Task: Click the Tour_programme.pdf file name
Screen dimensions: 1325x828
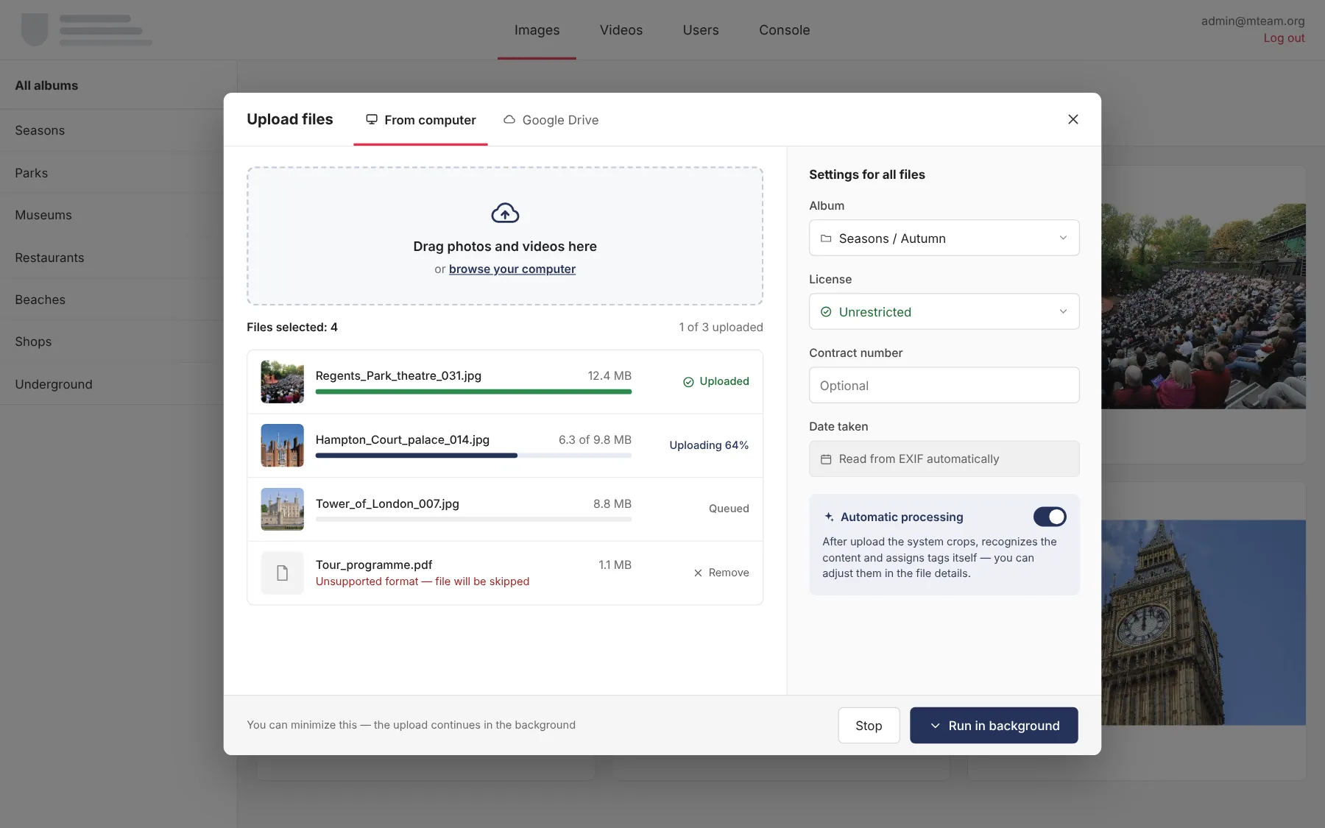Action: point(374,565)
